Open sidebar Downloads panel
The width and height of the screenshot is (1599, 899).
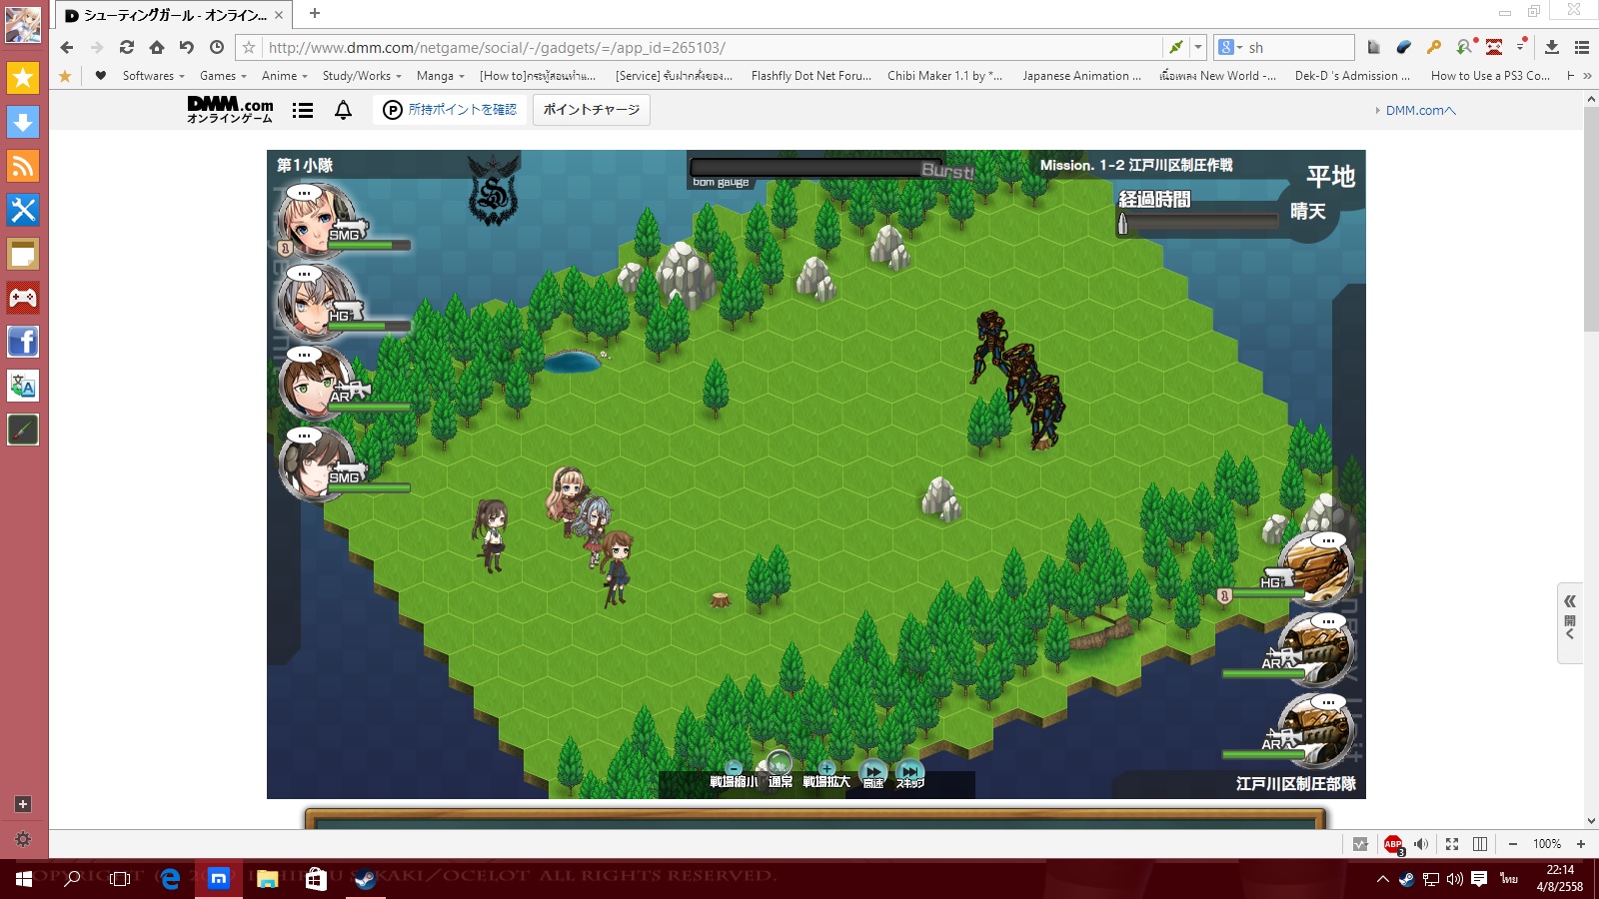pos(23,122)
